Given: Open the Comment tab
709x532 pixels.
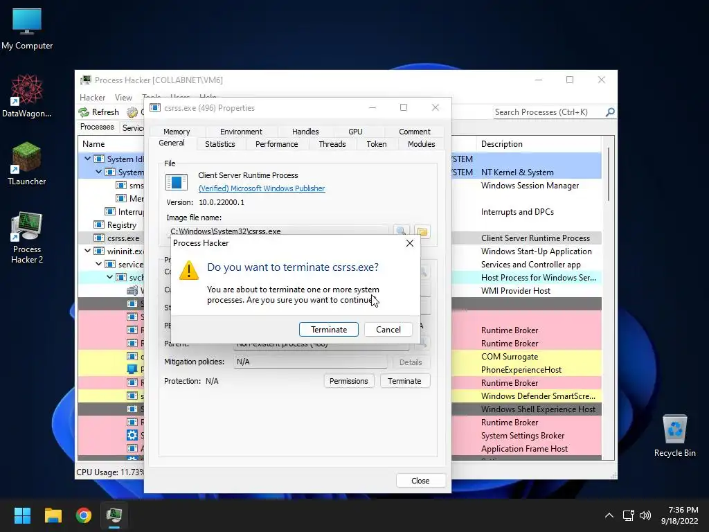Looking at the screenshot, I should (x=414, y=132).
